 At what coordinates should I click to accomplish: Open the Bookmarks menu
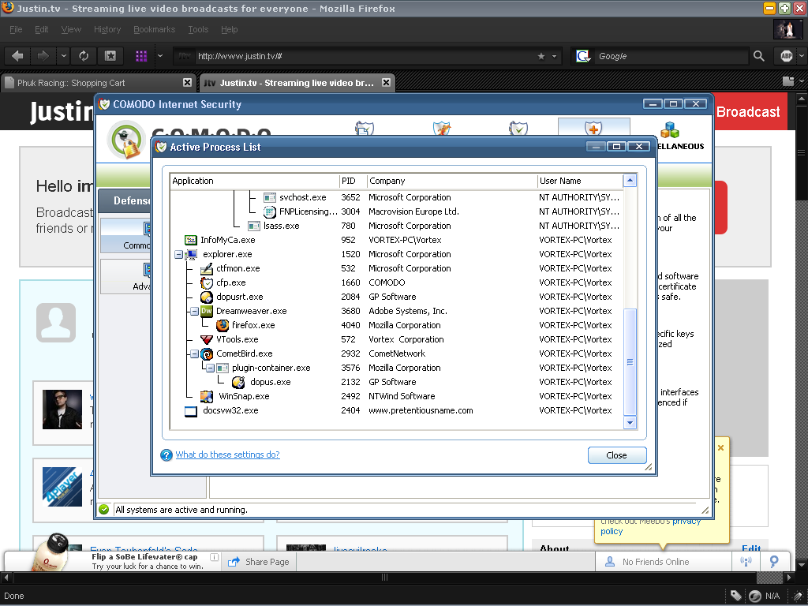tap(154, 29)
